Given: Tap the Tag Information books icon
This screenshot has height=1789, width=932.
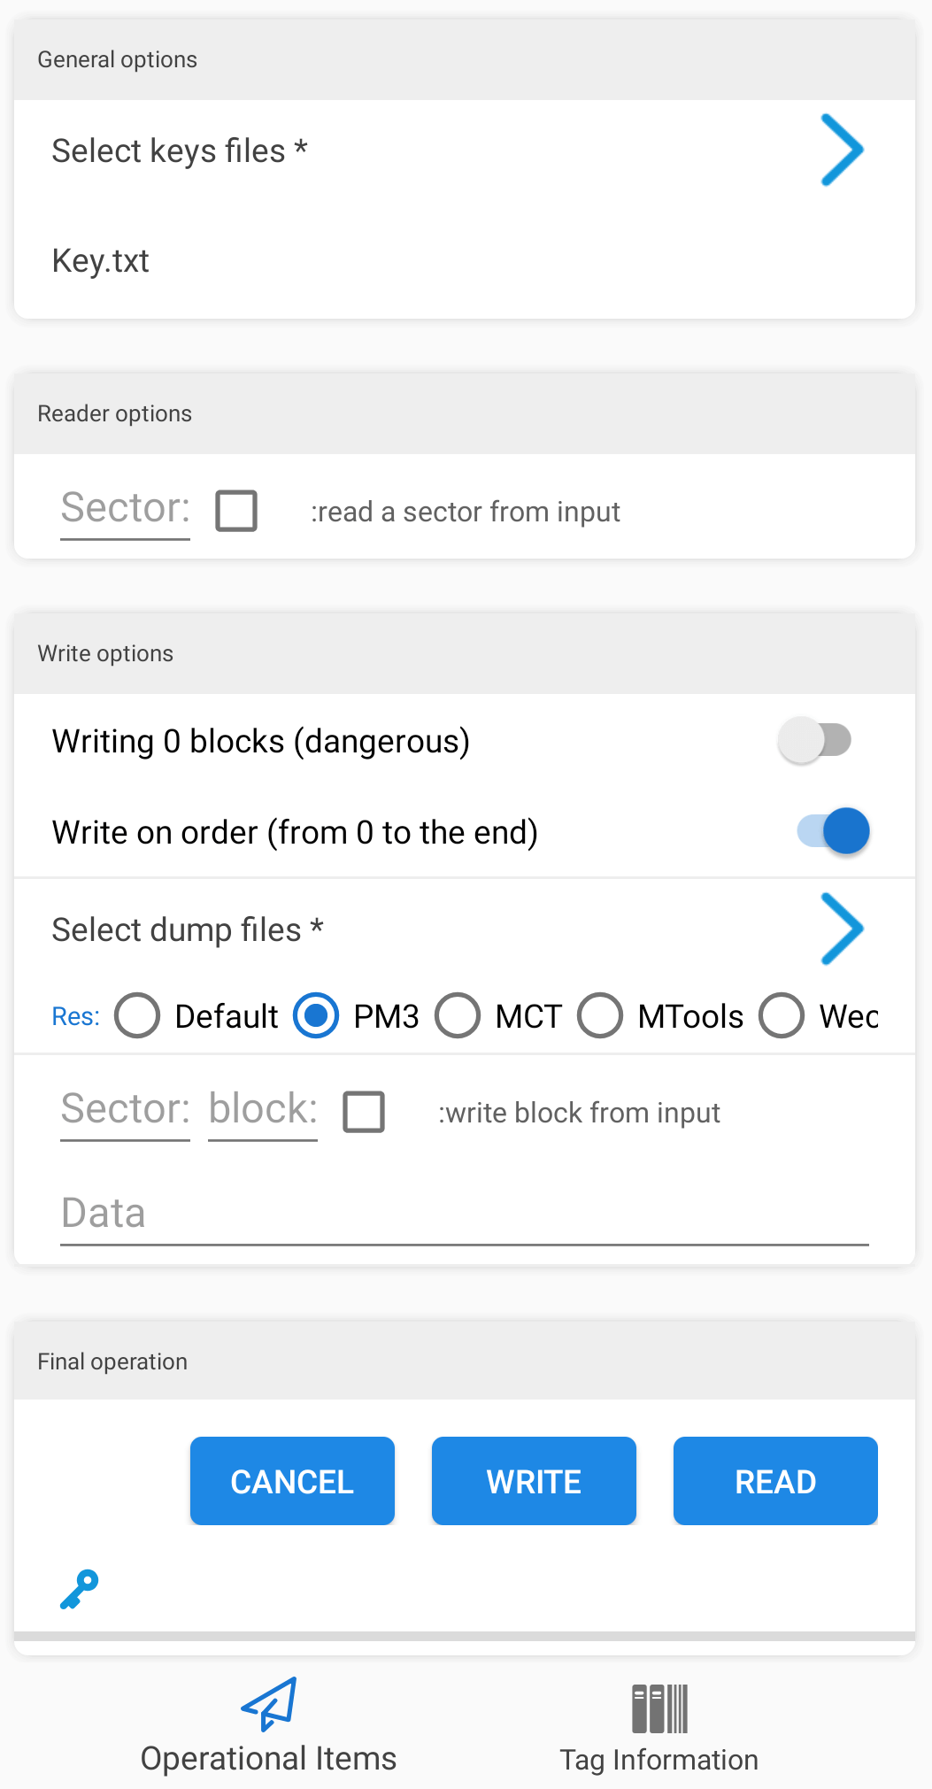Looking at the screenshot, I should tap(659, 1708).
